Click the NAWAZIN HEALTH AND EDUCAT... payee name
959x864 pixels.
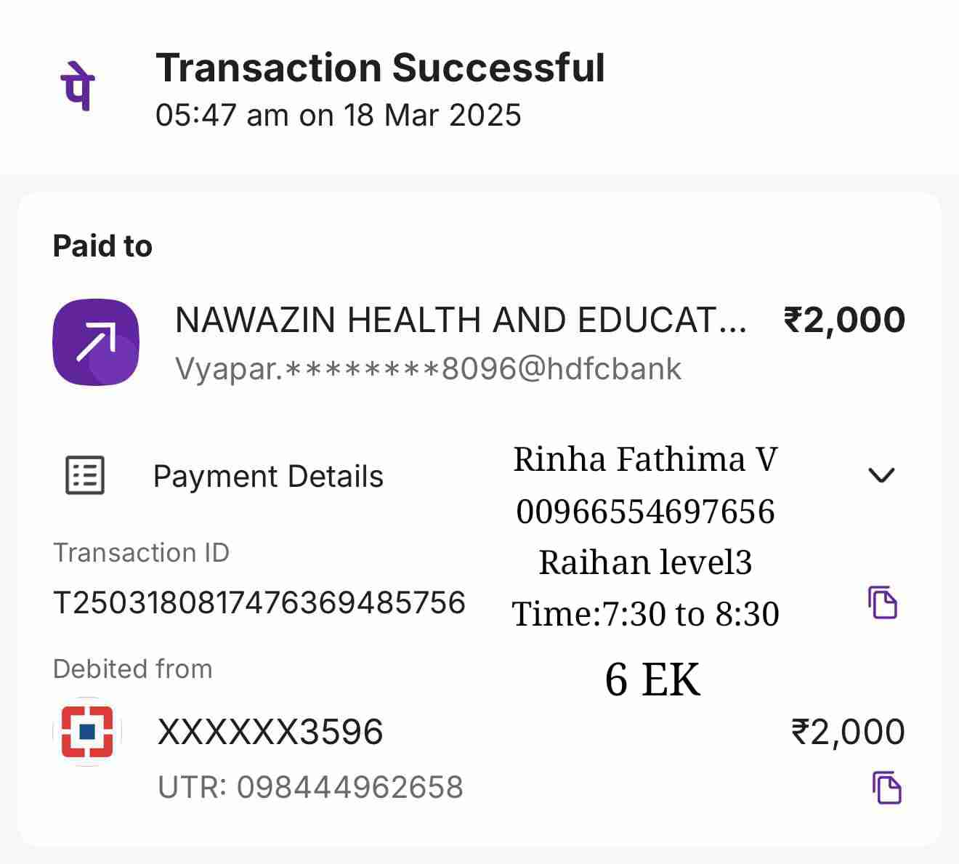point(461,320)
